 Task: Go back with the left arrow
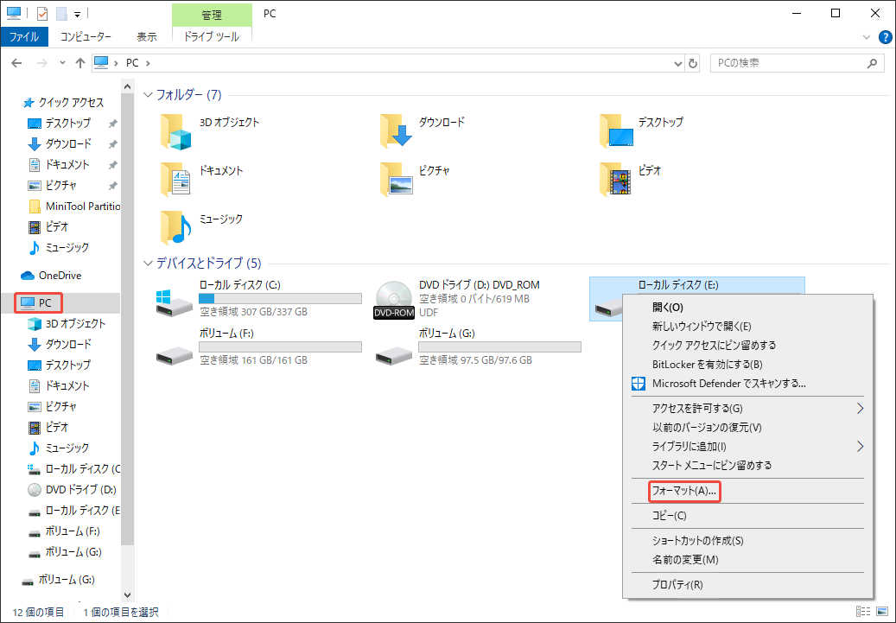point(16,63)
